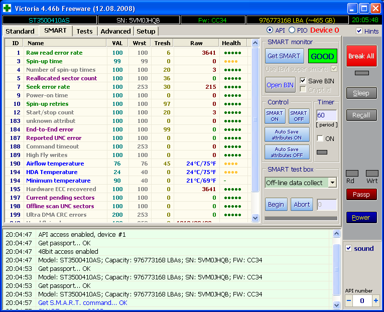Click the Wrt write indicator light
Image resolution: width=384 pixels, height=312 pixels.
coord(372,173)
